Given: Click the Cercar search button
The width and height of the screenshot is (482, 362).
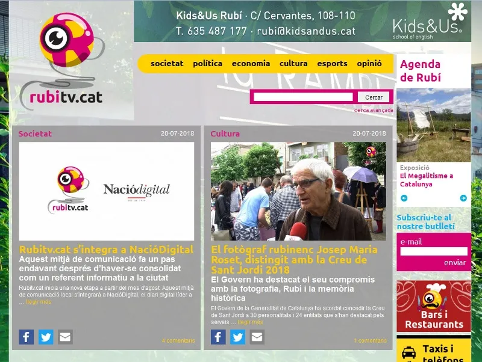Looking at the screenshot, I should click(x=374, y=97).
